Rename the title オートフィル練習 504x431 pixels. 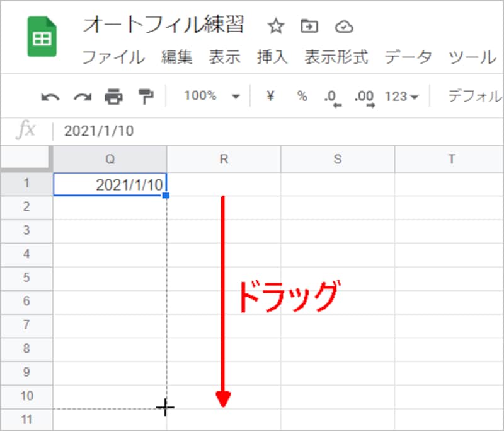pos(165,25)
